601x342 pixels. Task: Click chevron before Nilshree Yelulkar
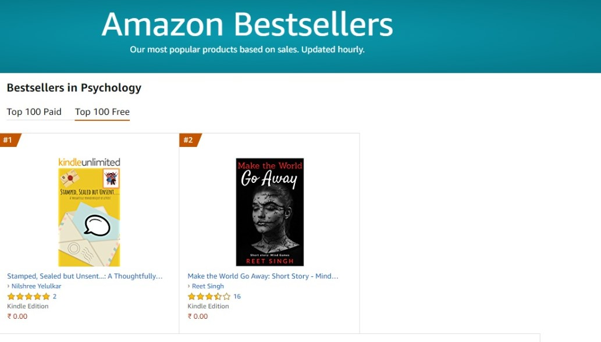point(9,286)
